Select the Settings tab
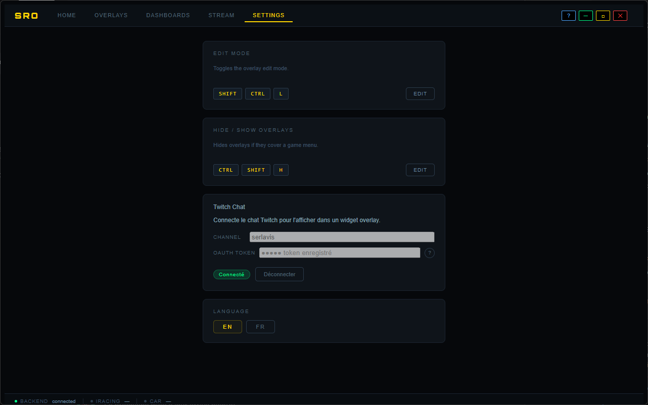Image resolution: width=648 pixels, height=405 pixels. pyautogui.click(x=268, y=16)
